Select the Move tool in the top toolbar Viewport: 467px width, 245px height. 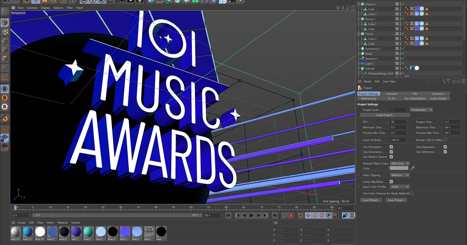pyautogui.click(x=35, y=2)
